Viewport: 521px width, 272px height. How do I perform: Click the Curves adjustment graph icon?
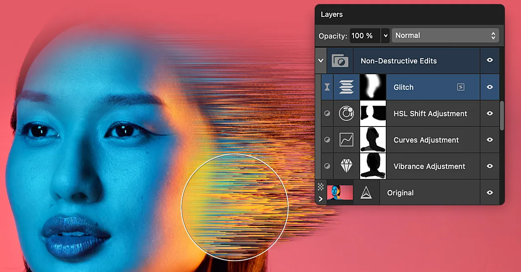[346, 140]
